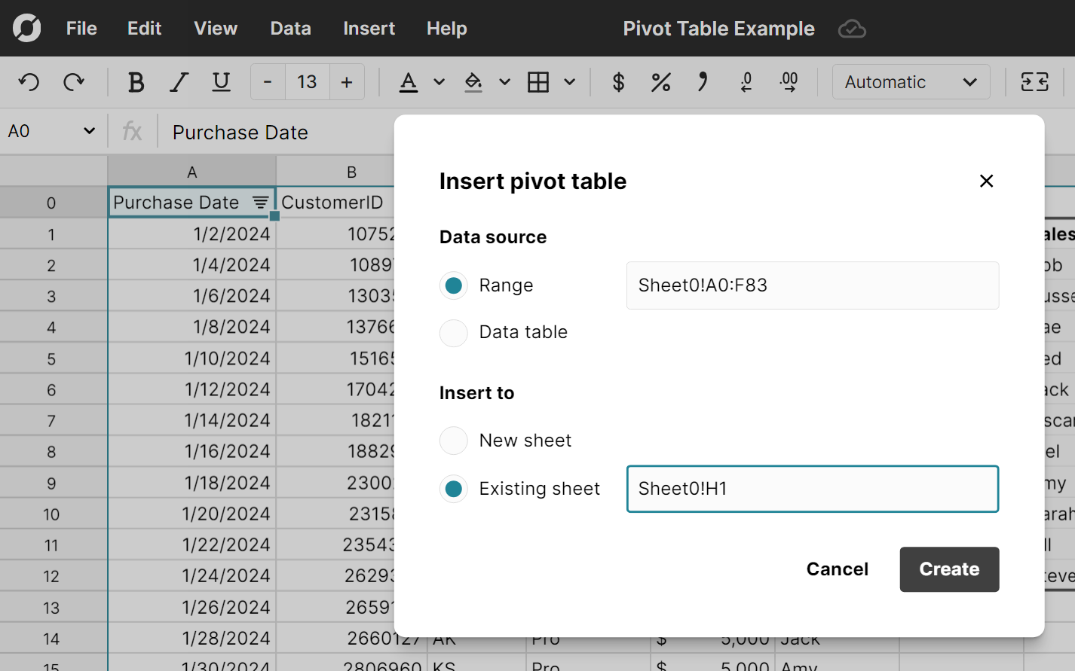Select the Data table source option
1075x671 pixels.
click(453, 333)
